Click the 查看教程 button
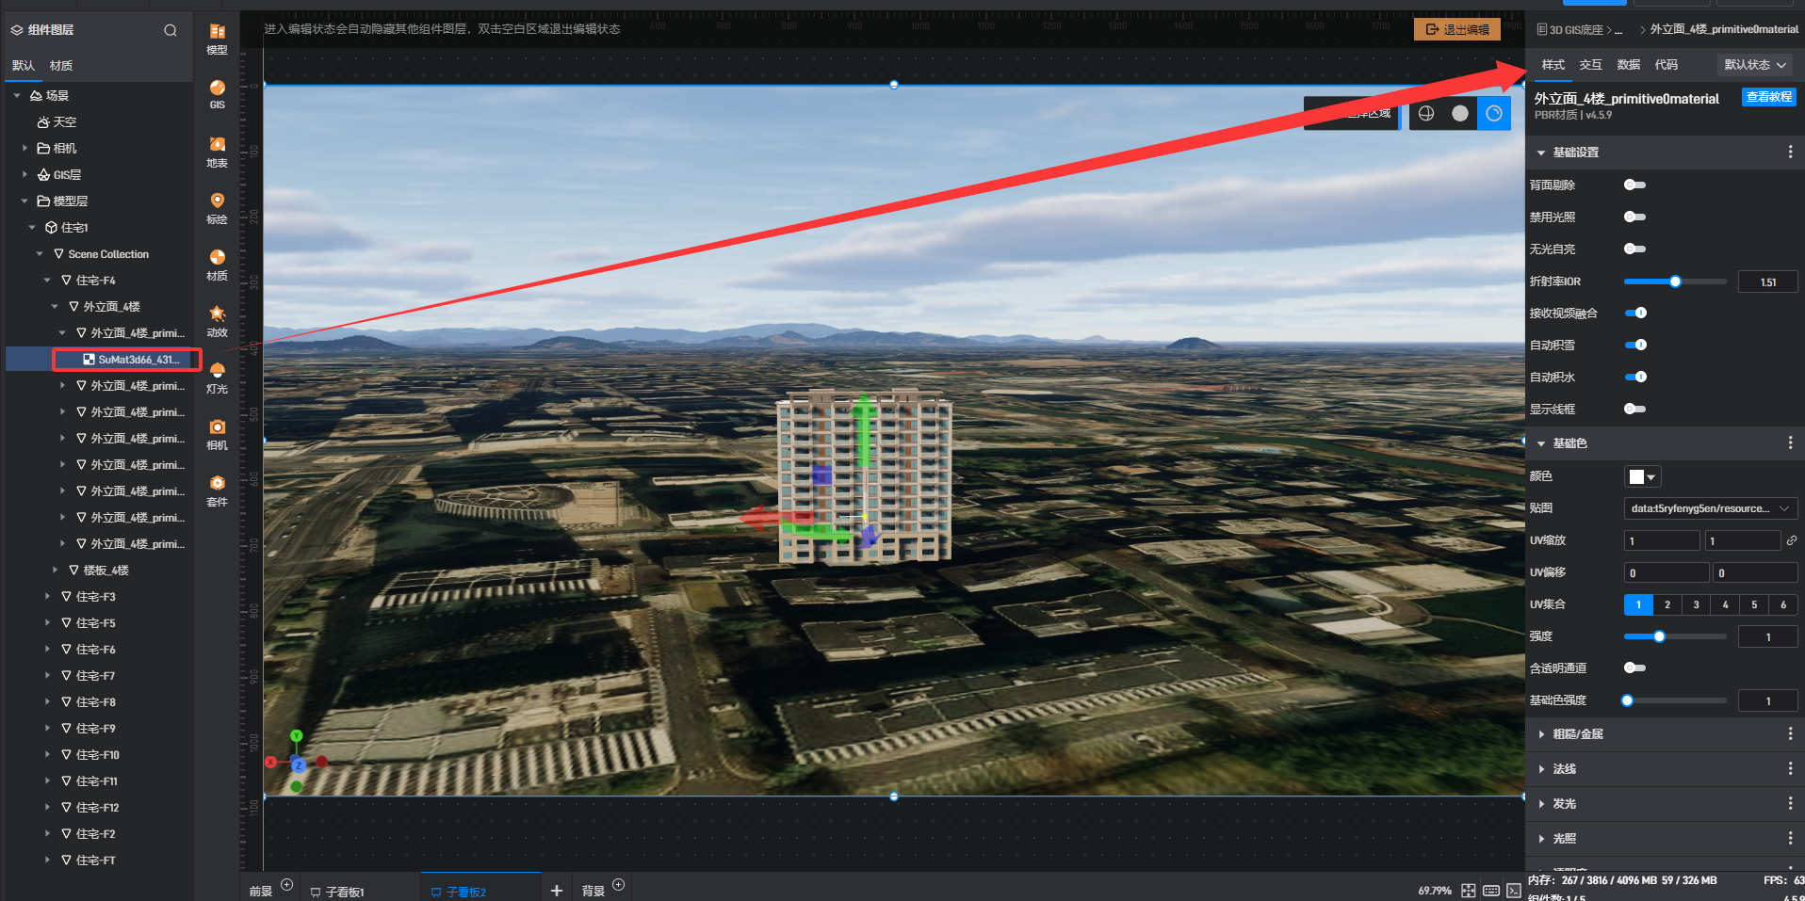 tap(1768, 97)
